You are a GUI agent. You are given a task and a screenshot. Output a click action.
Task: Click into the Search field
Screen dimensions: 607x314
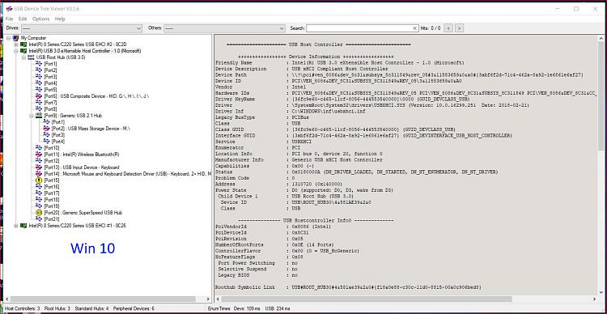tap(359, 28)
